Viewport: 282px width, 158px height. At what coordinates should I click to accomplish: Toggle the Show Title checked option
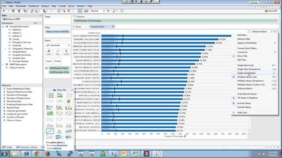click(242, 56)
